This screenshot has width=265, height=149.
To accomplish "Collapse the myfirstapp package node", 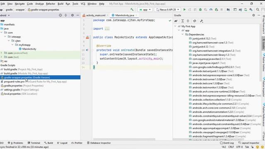I will click(x=12, y=45).
